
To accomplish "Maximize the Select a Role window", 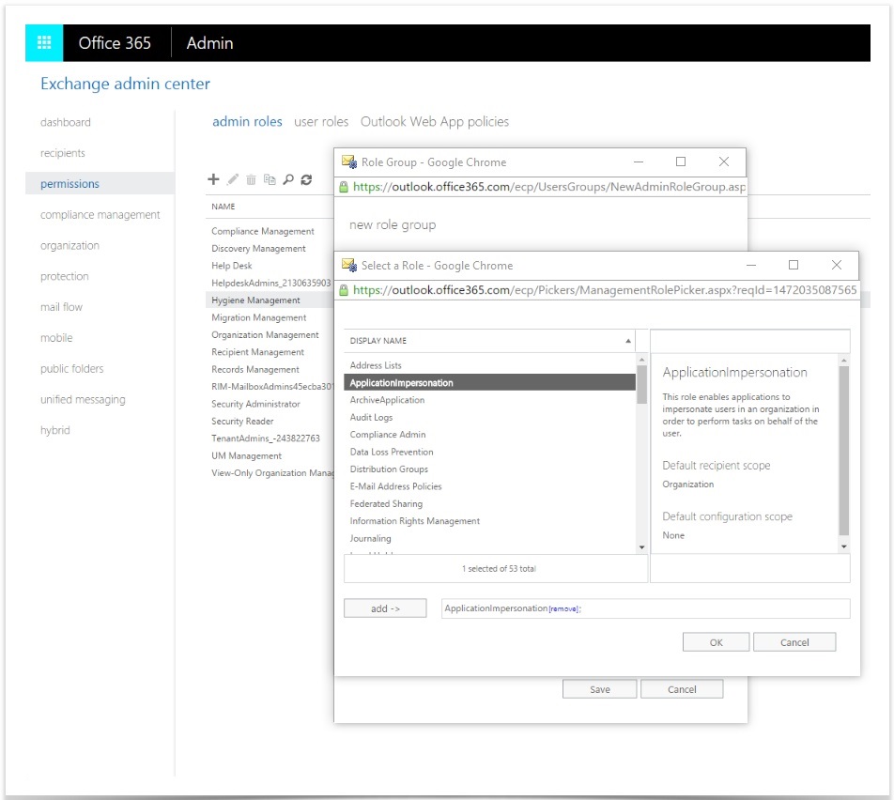I will click(794, 265).
